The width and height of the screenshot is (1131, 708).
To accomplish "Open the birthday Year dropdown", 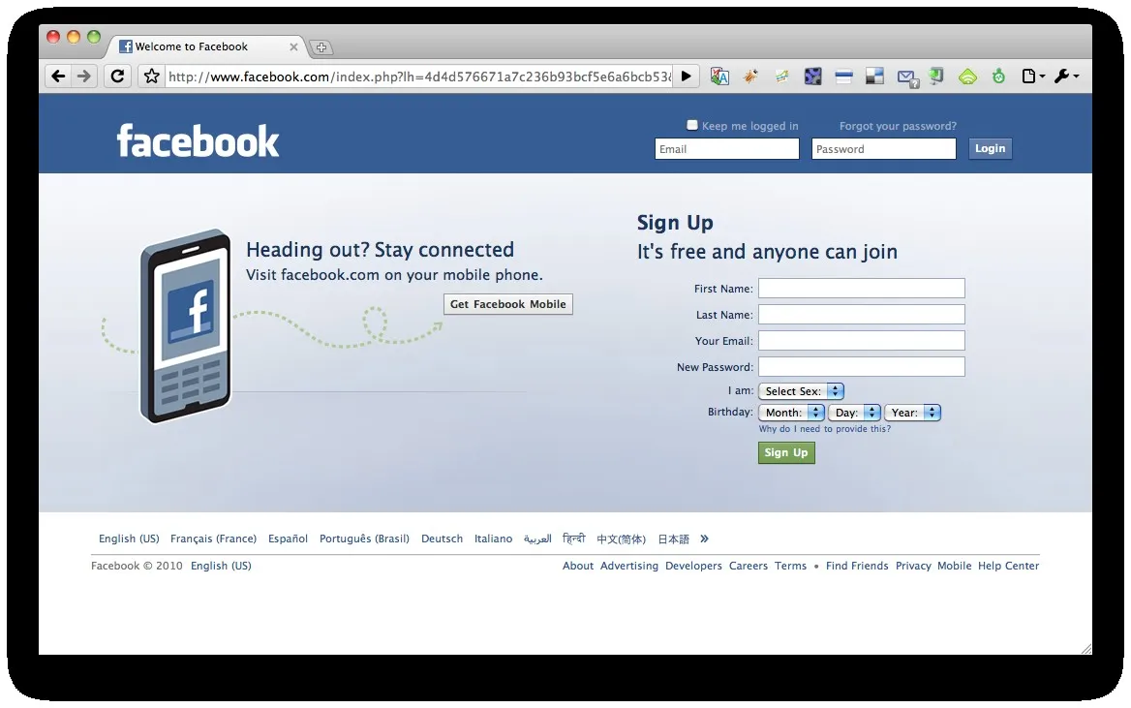I will [x=912, y=413].
